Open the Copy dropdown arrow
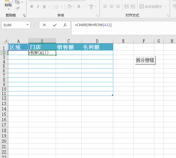The height and width of the screenshot is (158, 176). (x=22, y=2)
